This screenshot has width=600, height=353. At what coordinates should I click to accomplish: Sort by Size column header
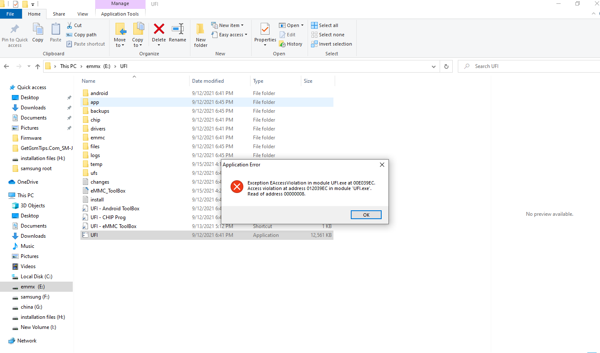coord(318,81)
